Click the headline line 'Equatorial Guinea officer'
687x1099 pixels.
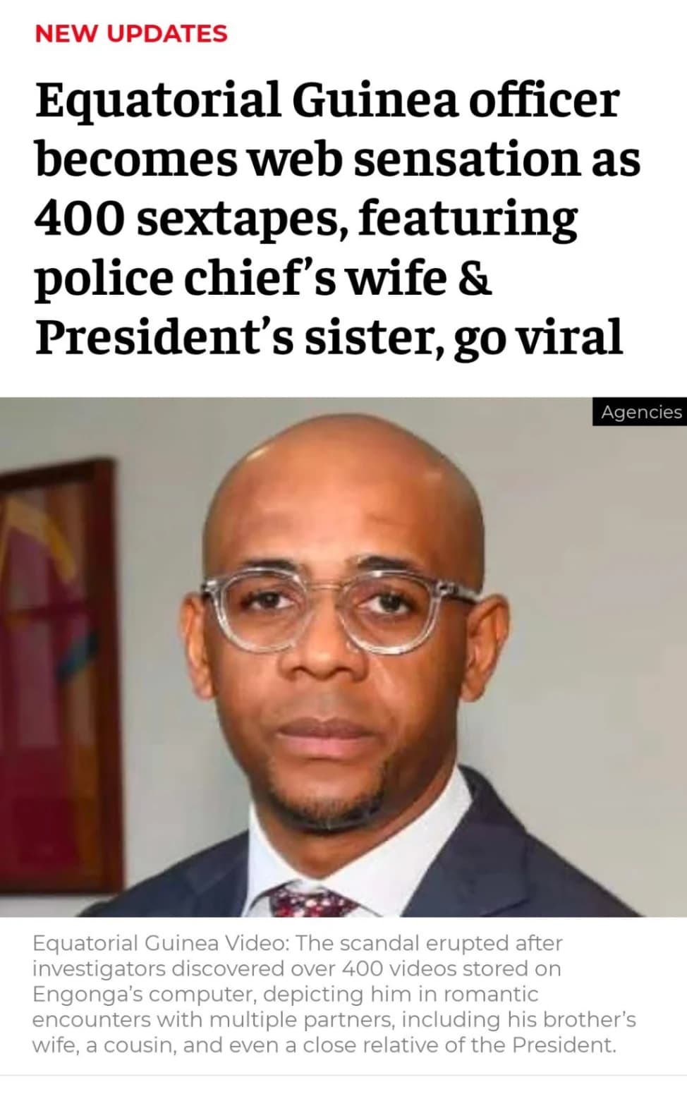[x=327, y=100]
